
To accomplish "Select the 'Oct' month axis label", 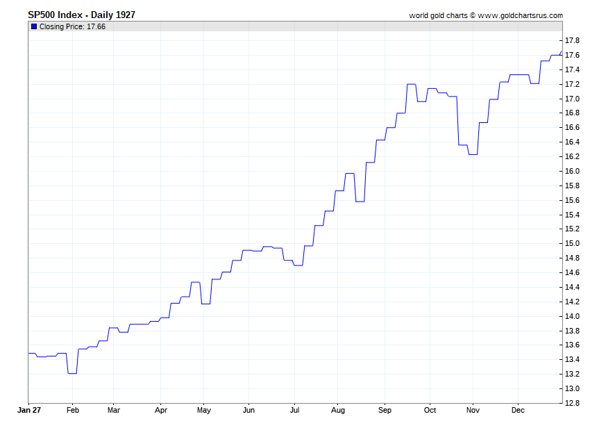I will pyautogui.click(x=430, y=411).
